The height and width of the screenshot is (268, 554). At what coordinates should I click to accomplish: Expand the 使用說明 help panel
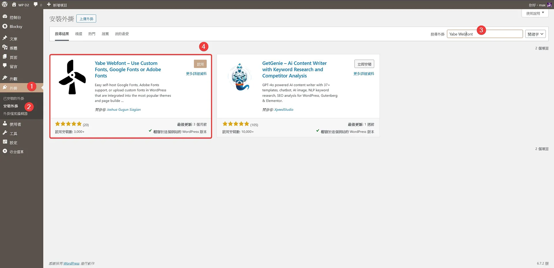(x=535, y=13)
